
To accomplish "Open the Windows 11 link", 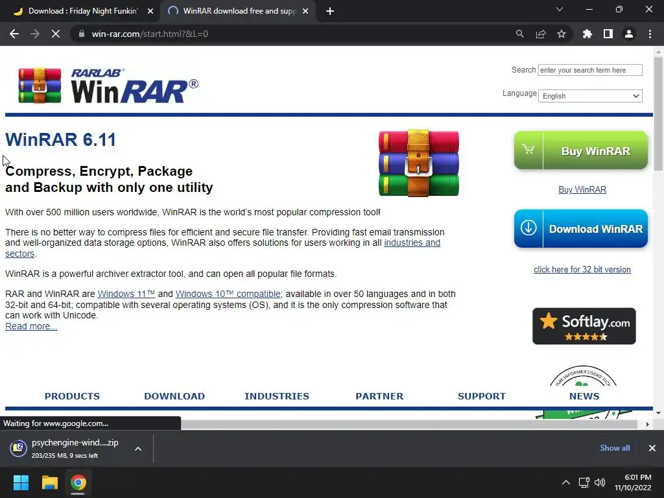I will click(126, 294).
